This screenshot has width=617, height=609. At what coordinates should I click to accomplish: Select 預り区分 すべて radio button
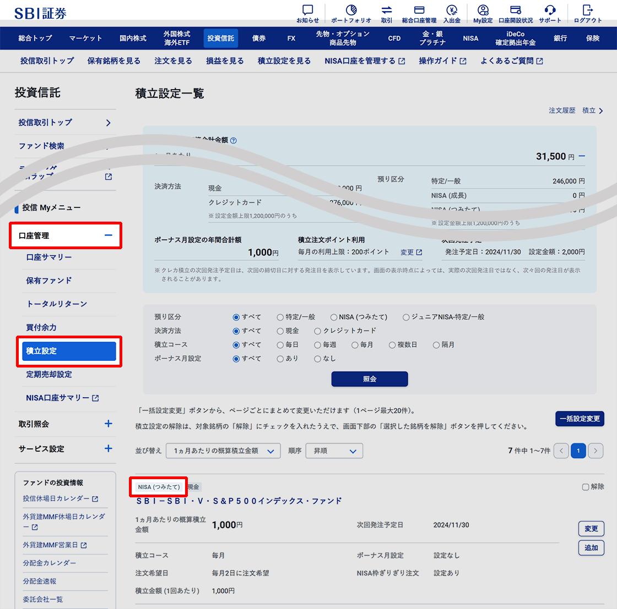click(236, 317)
